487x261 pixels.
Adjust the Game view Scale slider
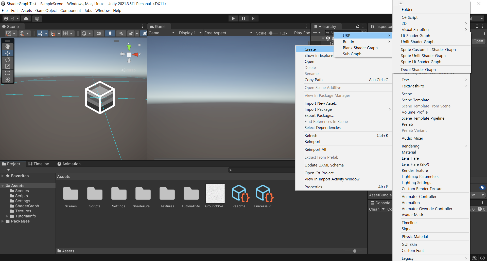(x=273, y=33)
